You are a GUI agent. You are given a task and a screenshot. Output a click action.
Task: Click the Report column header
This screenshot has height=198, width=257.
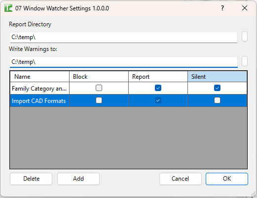(158, 77)
